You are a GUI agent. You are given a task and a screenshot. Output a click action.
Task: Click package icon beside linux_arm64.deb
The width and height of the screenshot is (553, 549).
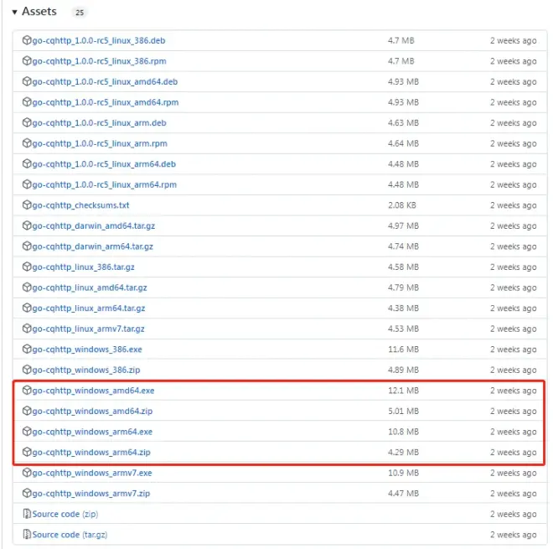coord(27,163)
